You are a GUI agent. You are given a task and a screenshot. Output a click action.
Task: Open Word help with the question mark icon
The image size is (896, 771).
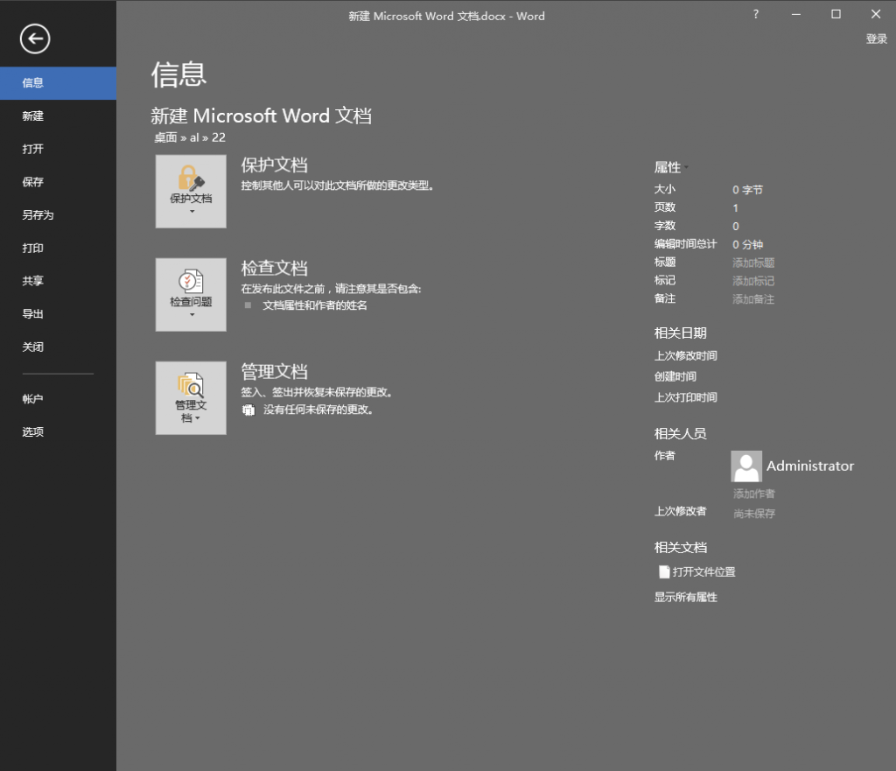(755, 14)
